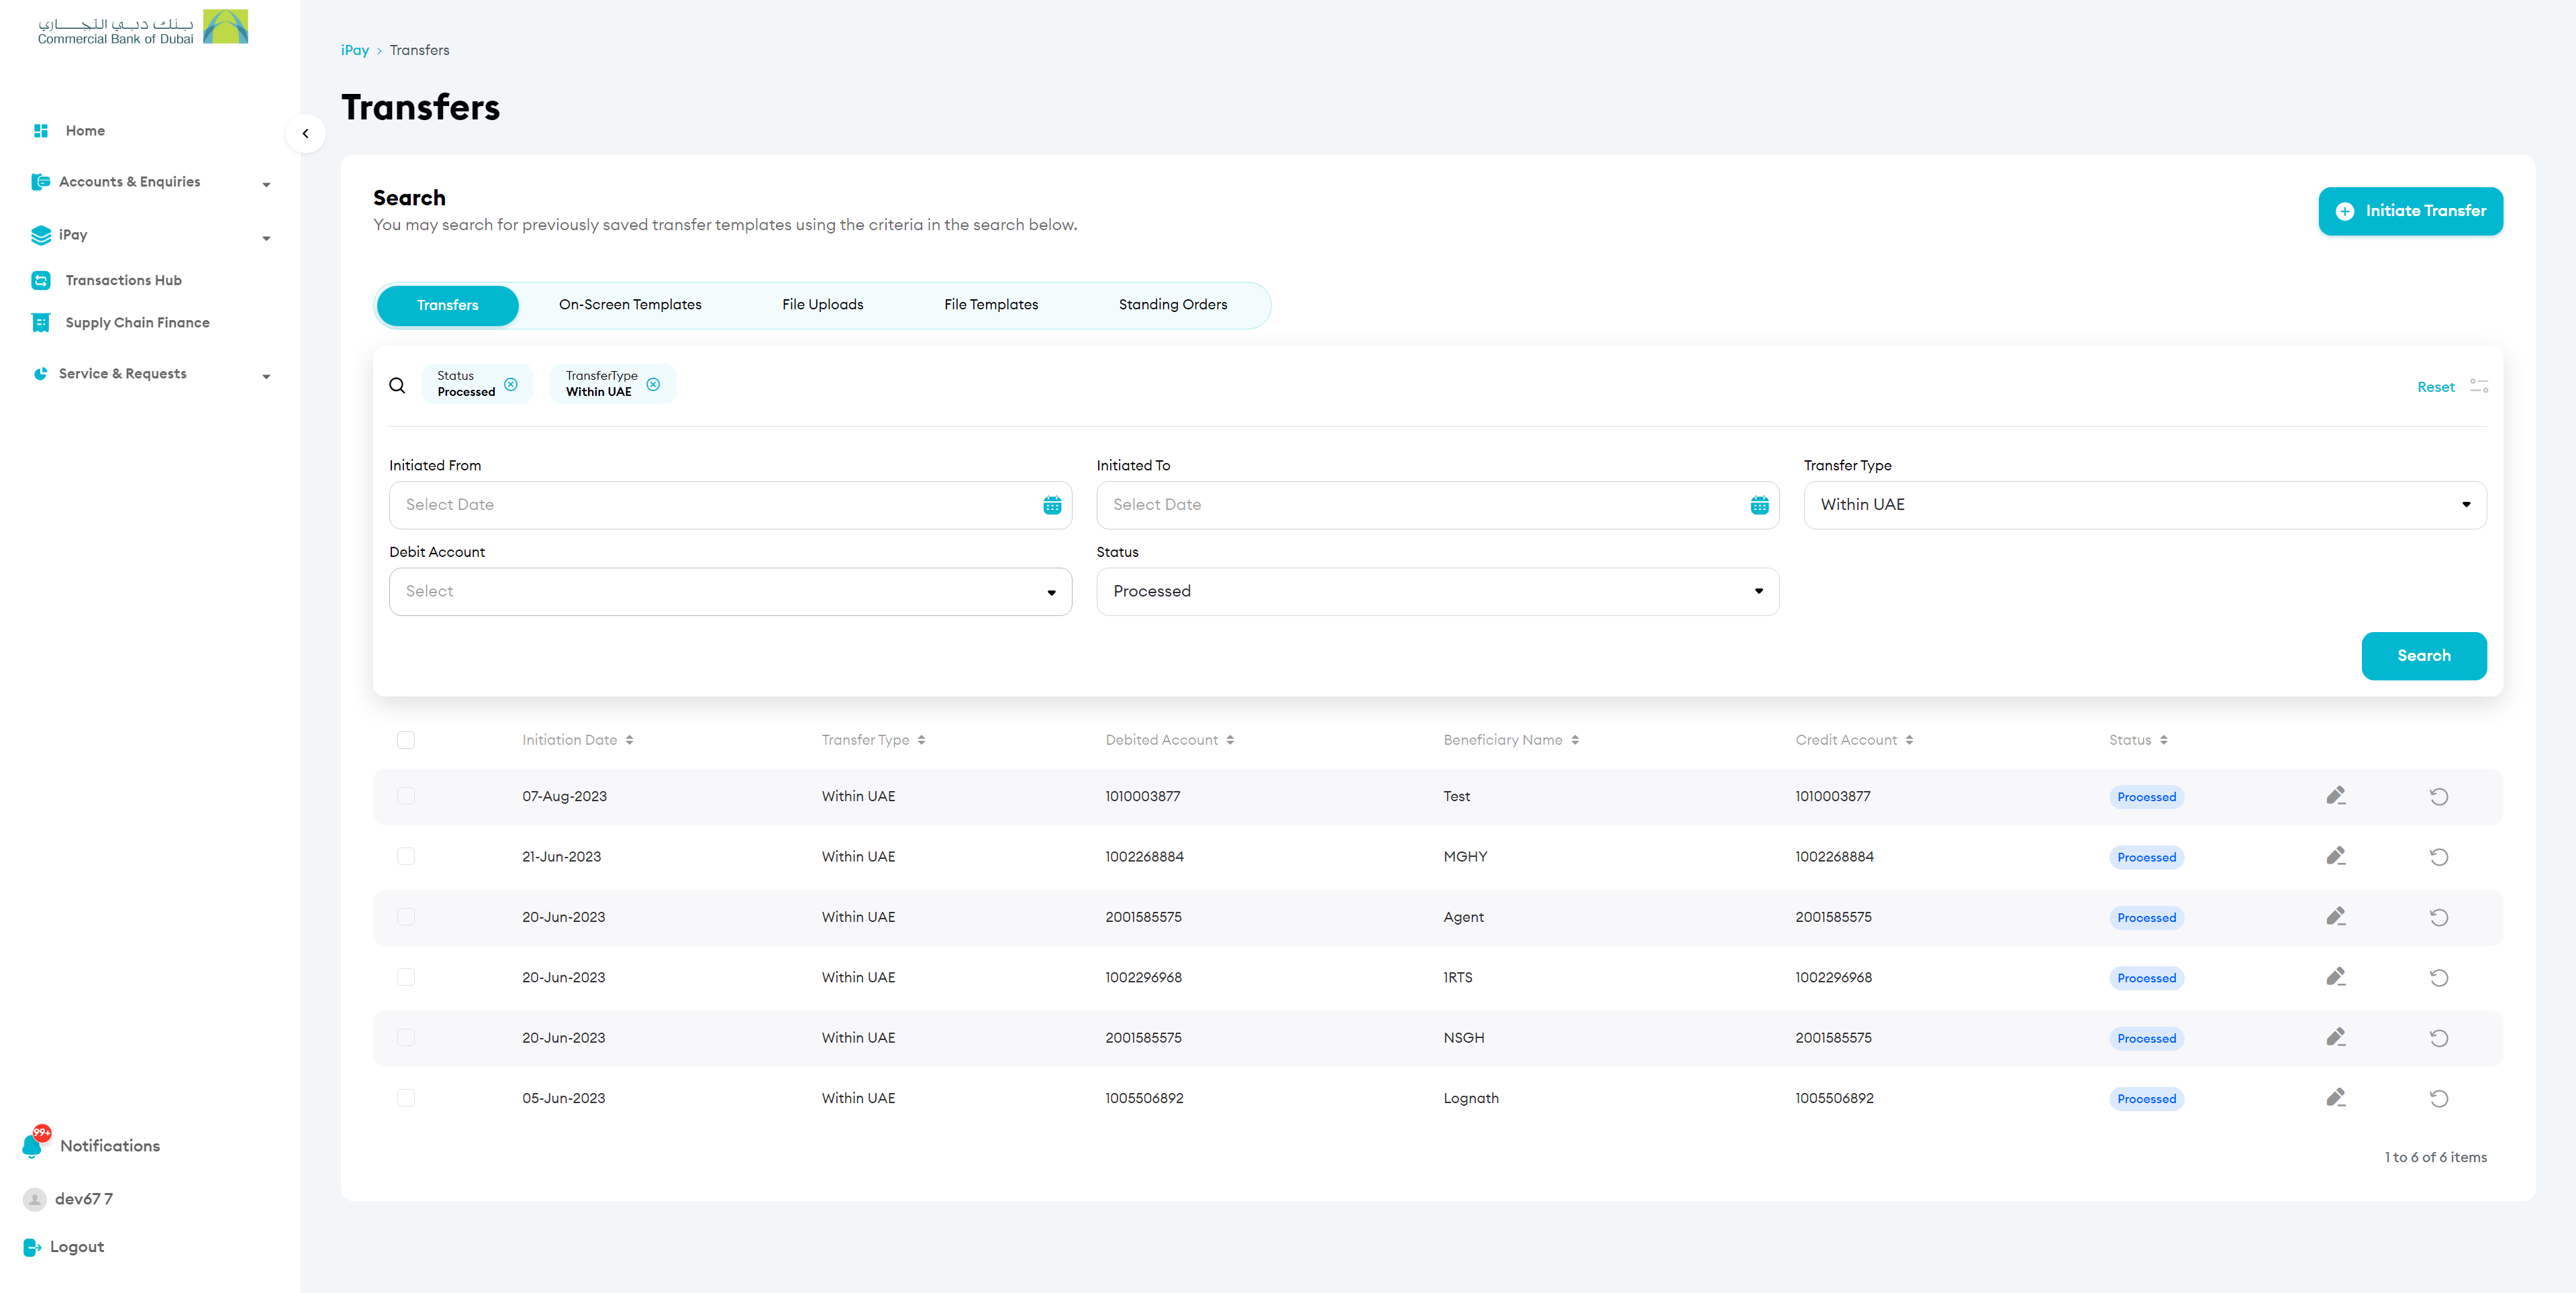Remove the TransferType Within UAE filter chip
Screen dimensions: 2576x1293
tap(653, 384)
